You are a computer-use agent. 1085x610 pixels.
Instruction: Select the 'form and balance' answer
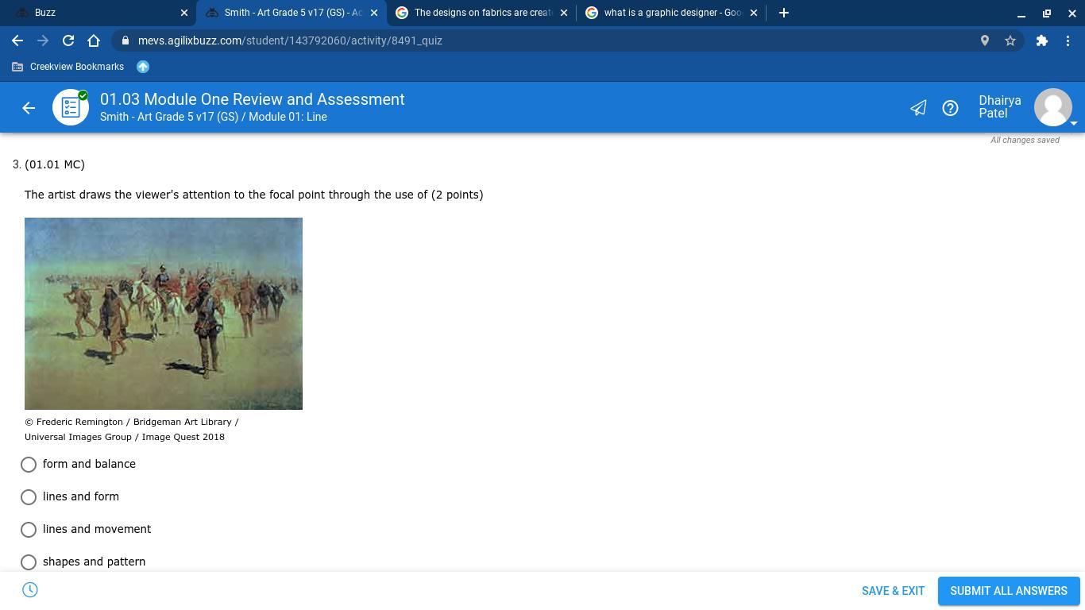tap(29, 464)
